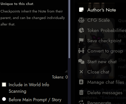Click the Manage chat files address-book icon

click(x=81, y=82)
